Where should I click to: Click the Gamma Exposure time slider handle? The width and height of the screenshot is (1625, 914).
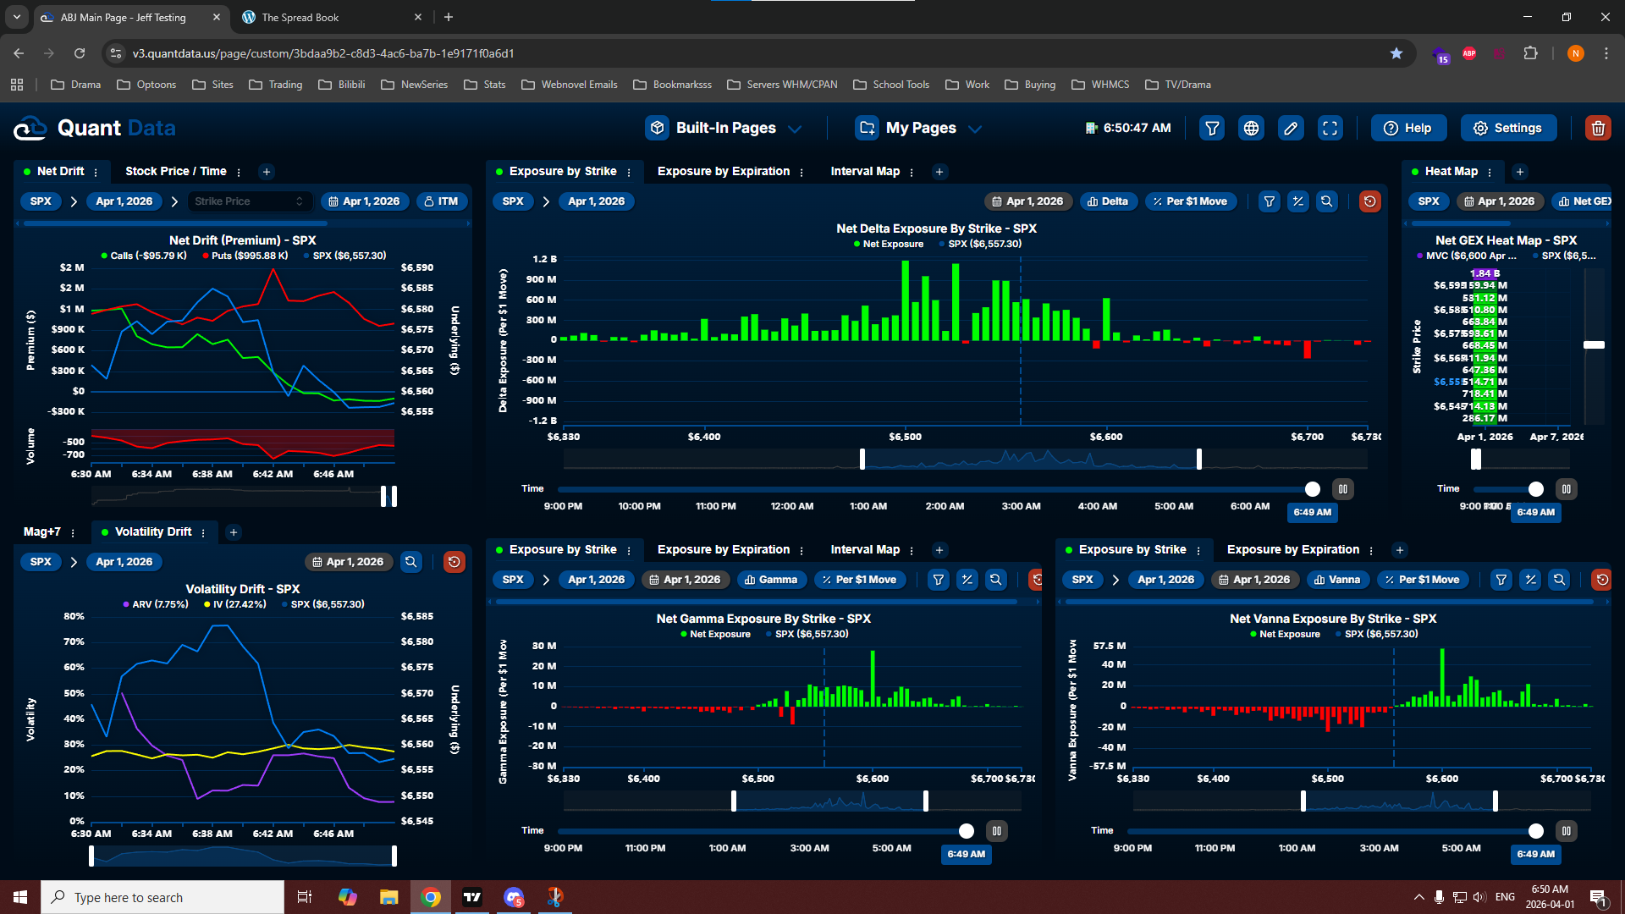click(967, 831)
